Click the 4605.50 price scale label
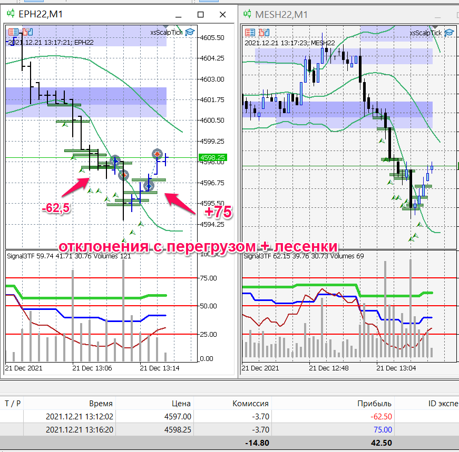Image resolution: width=459 pixels, height=452 pixels. point(212,38)
